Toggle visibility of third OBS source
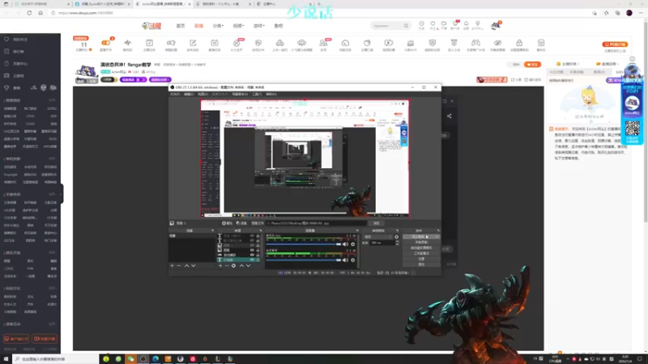Screen dimensions: 648x364 pos(252,245)
